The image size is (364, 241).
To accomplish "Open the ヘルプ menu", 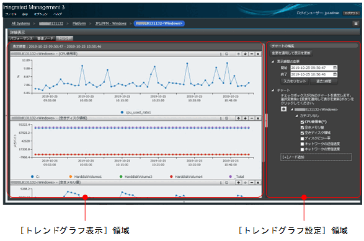I will [58, 14].
